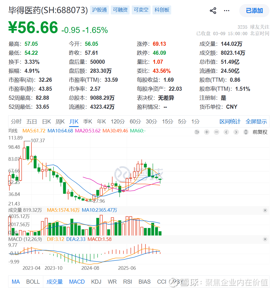
Task: Toggle the BIAS indicator
Action: [145, 282]
